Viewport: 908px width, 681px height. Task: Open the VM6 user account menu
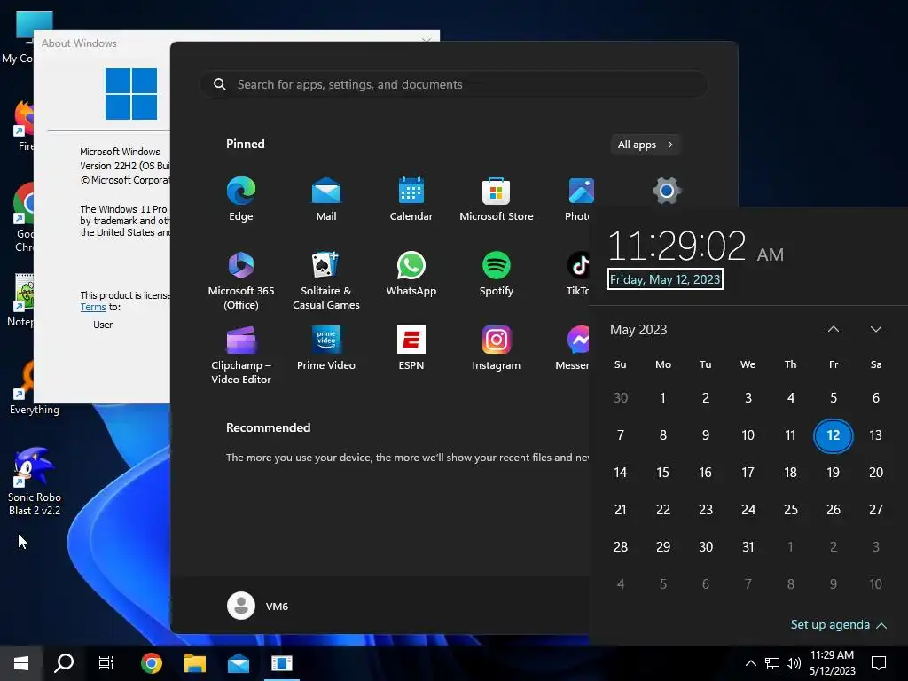click(258, 606)
